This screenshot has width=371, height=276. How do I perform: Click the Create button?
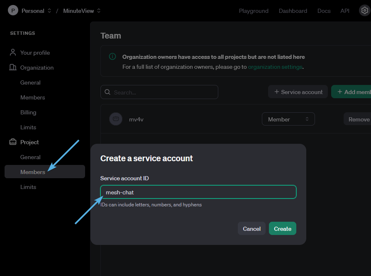[x=282, y=228]
